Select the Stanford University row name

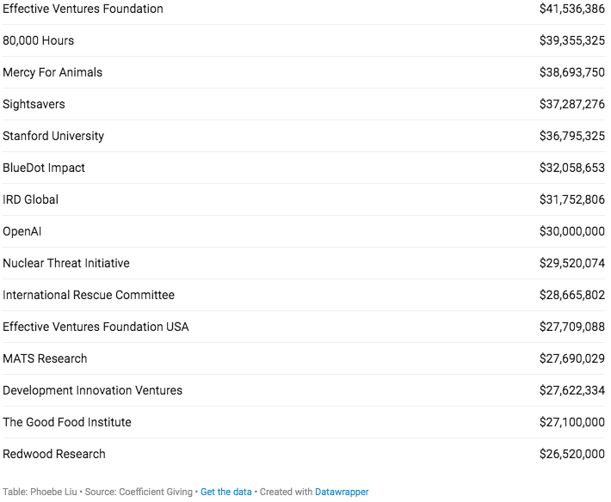pos(53,136)
